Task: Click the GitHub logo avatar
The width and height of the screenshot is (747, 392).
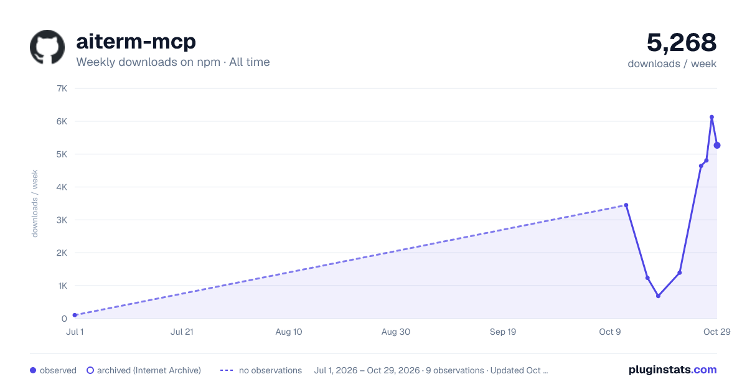Action: [x=47, y=47]
